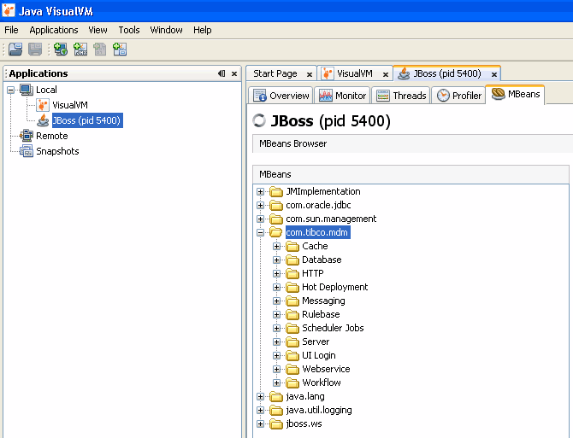The width and height of the screenshot is (573, 438).
Task: Click the Local computer icon in tree
Action: [x=27, y=90]
